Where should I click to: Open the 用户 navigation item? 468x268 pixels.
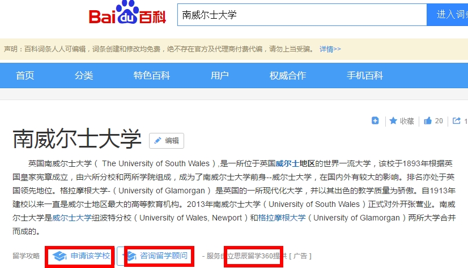pyautogui.click(x=220, y=75)
